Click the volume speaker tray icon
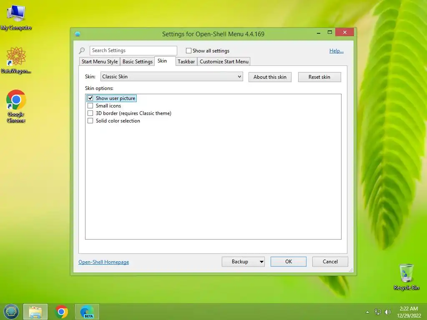427x320 pixels. point(388,312)
